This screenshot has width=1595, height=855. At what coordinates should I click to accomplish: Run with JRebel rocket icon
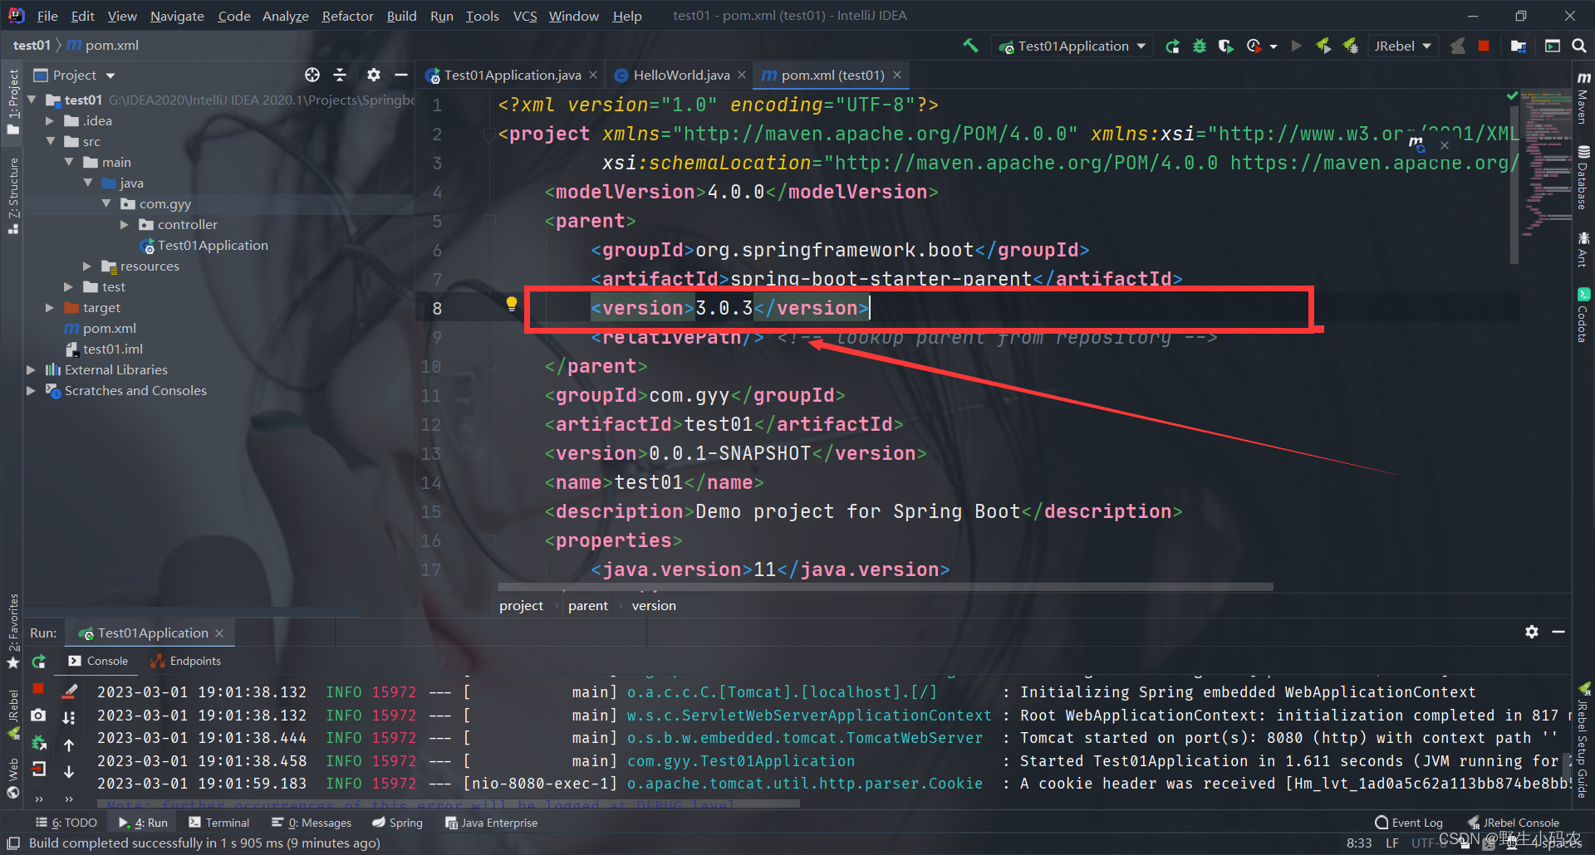click(x=1323, y=46)
